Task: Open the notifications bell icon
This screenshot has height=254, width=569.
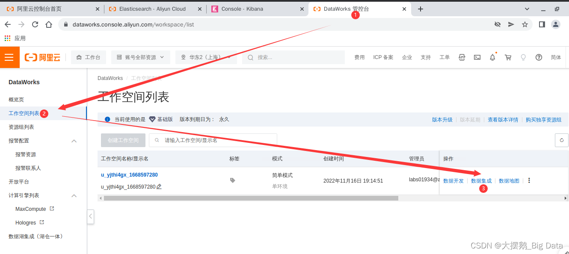Action: (492, 57)
